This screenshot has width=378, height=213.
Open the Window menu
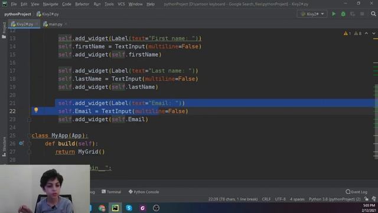click(x=135, y=4)
